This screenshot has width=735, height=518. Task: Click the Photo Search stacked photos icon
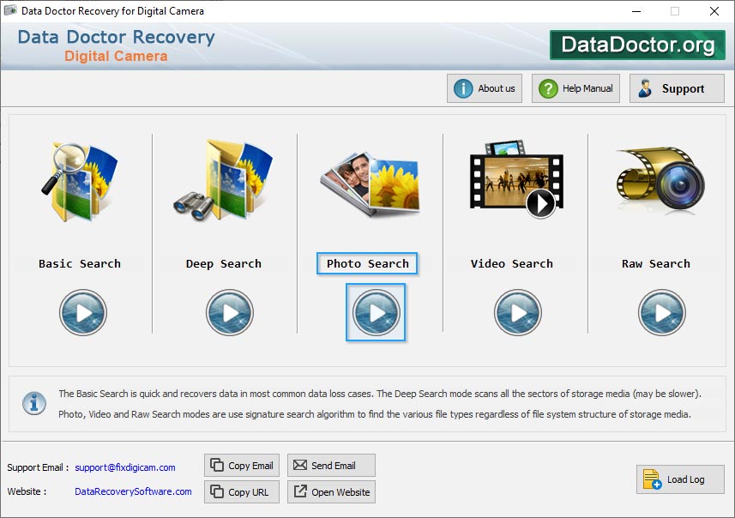point(371,184)
